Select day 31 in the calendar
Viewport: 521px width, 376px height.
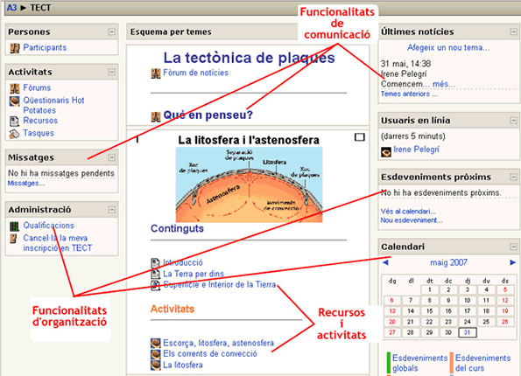coord(468,332)
